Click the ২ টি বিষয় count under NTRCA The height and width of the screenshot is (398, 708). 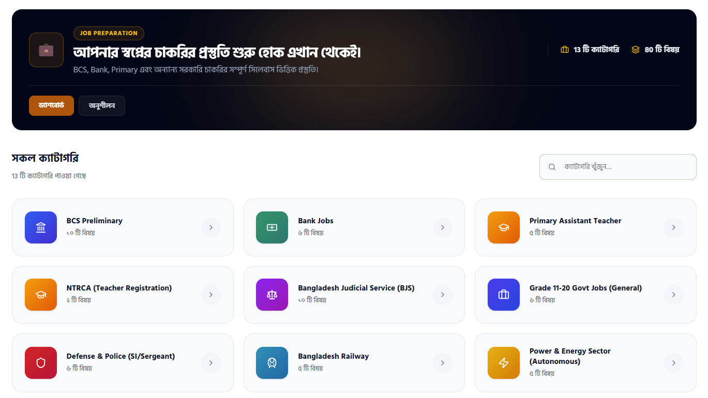pos(79,300)
